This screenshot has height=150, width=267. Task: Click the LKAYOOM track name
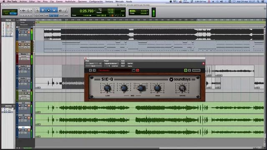coord(23,30)
